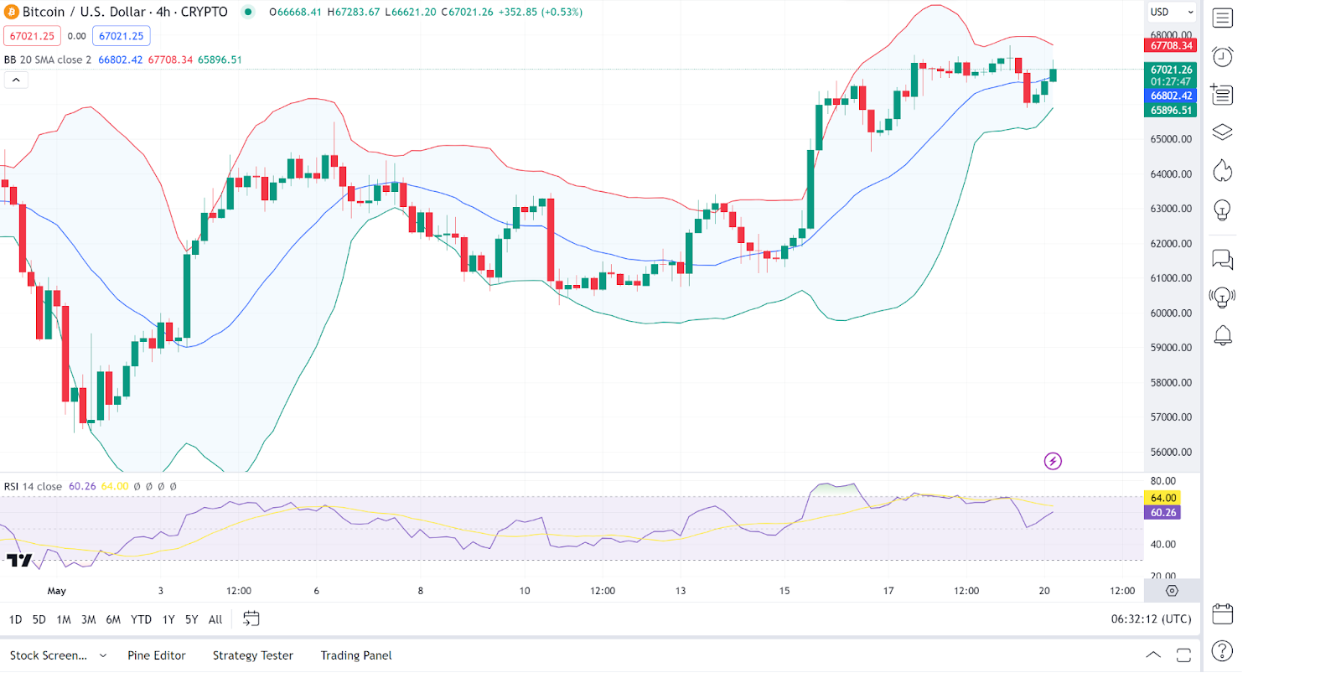Maximize the bottom panel
This screenshot has width=1341, height=678.
pyautogui.click(x=1183, y=655)
